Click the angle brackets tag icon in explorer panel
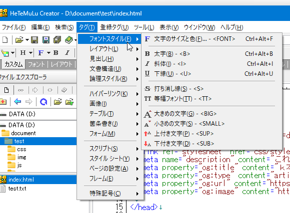The width and height of the screenshot is (290, 213). coord(50,90)
